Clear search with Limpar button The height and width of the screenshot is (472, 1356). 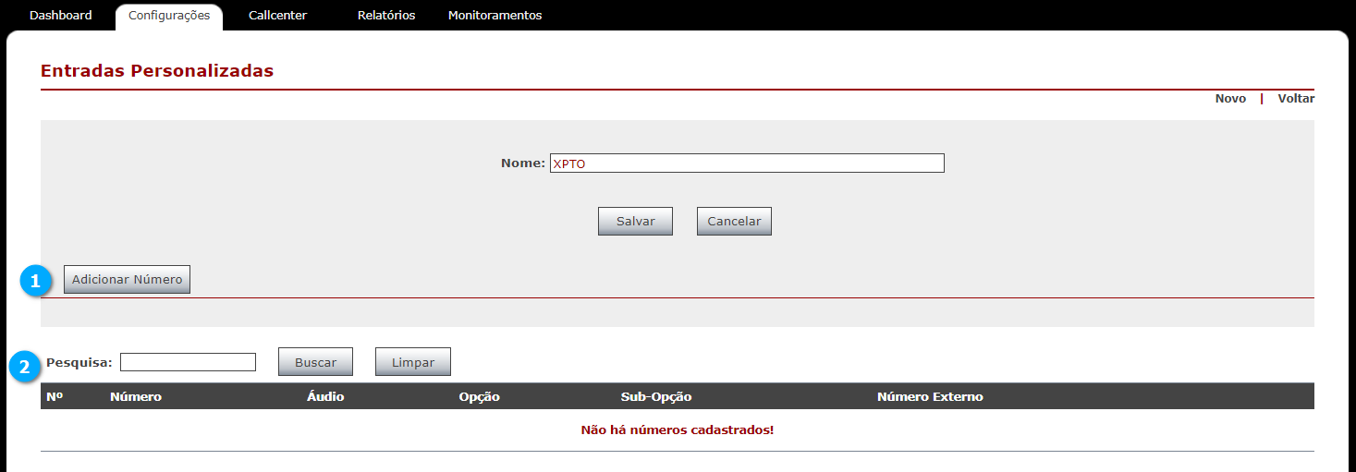tap(413, 362)
